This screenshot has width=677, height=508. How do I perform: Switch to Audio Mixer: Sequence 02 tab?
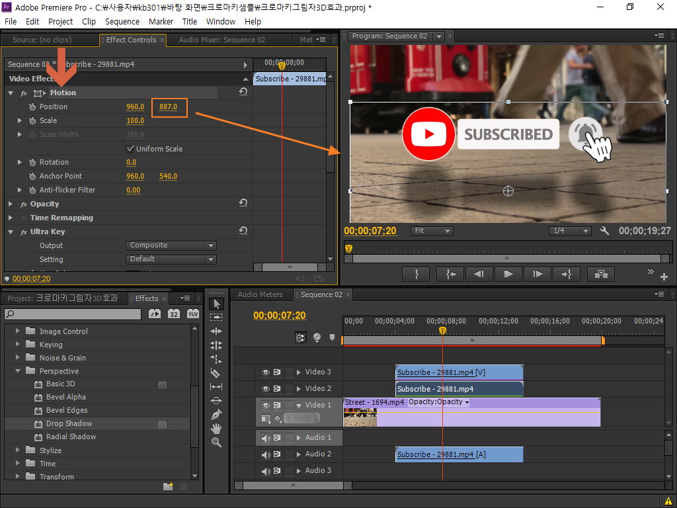[222, 40]
